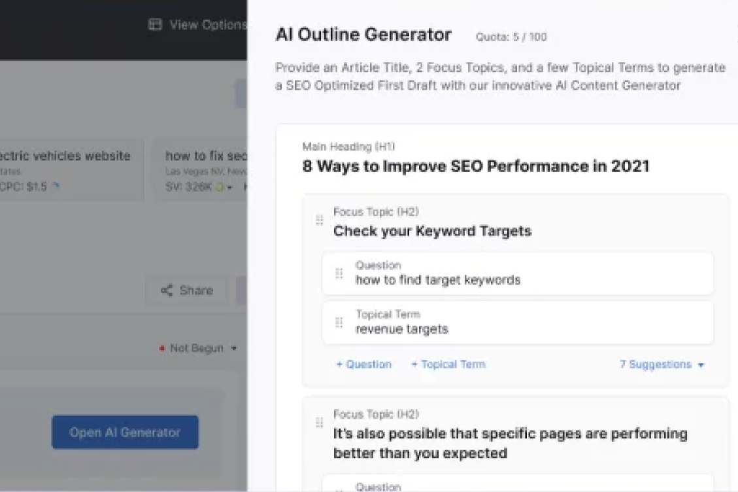Click the circular icon beside SV: 326K
Viewport: 738px width, 492px height.
pos(220,187)
